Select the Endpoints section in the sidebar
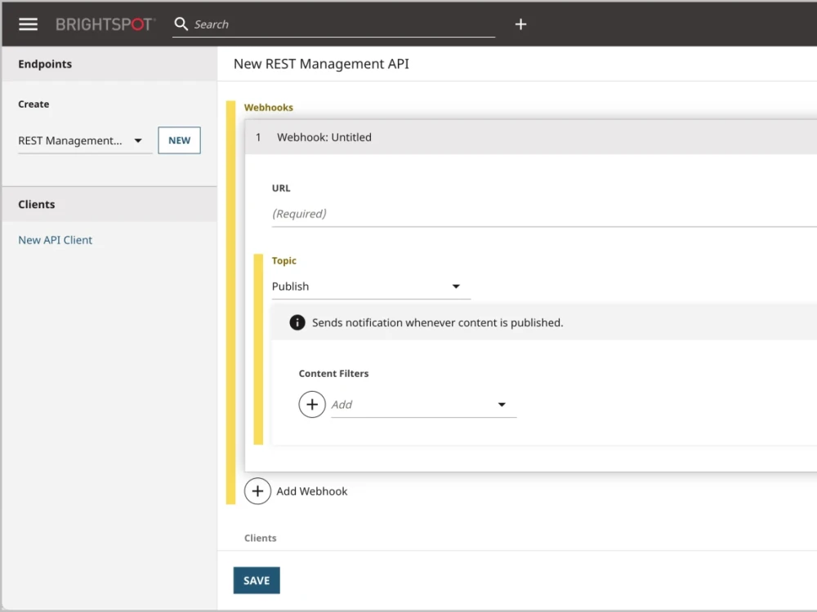This screenshot has width=817, height=612. click(x=45, y=64)
